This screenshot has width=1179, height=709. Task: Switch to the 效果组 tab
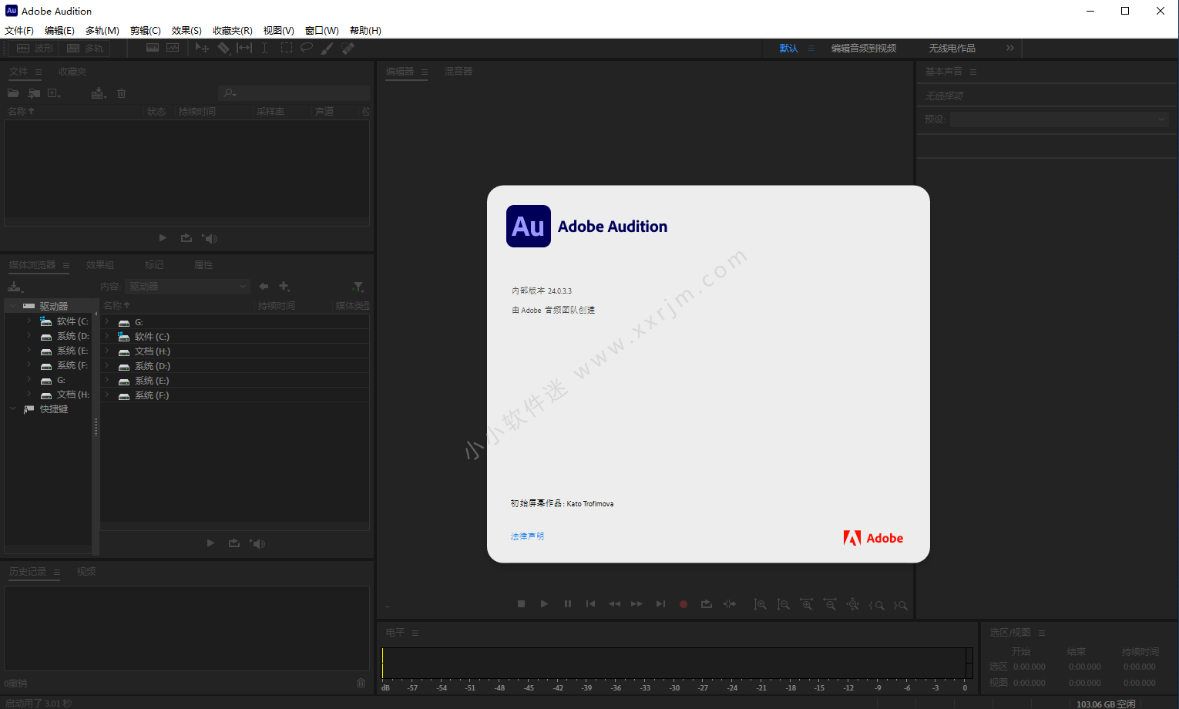pos(100,265)
